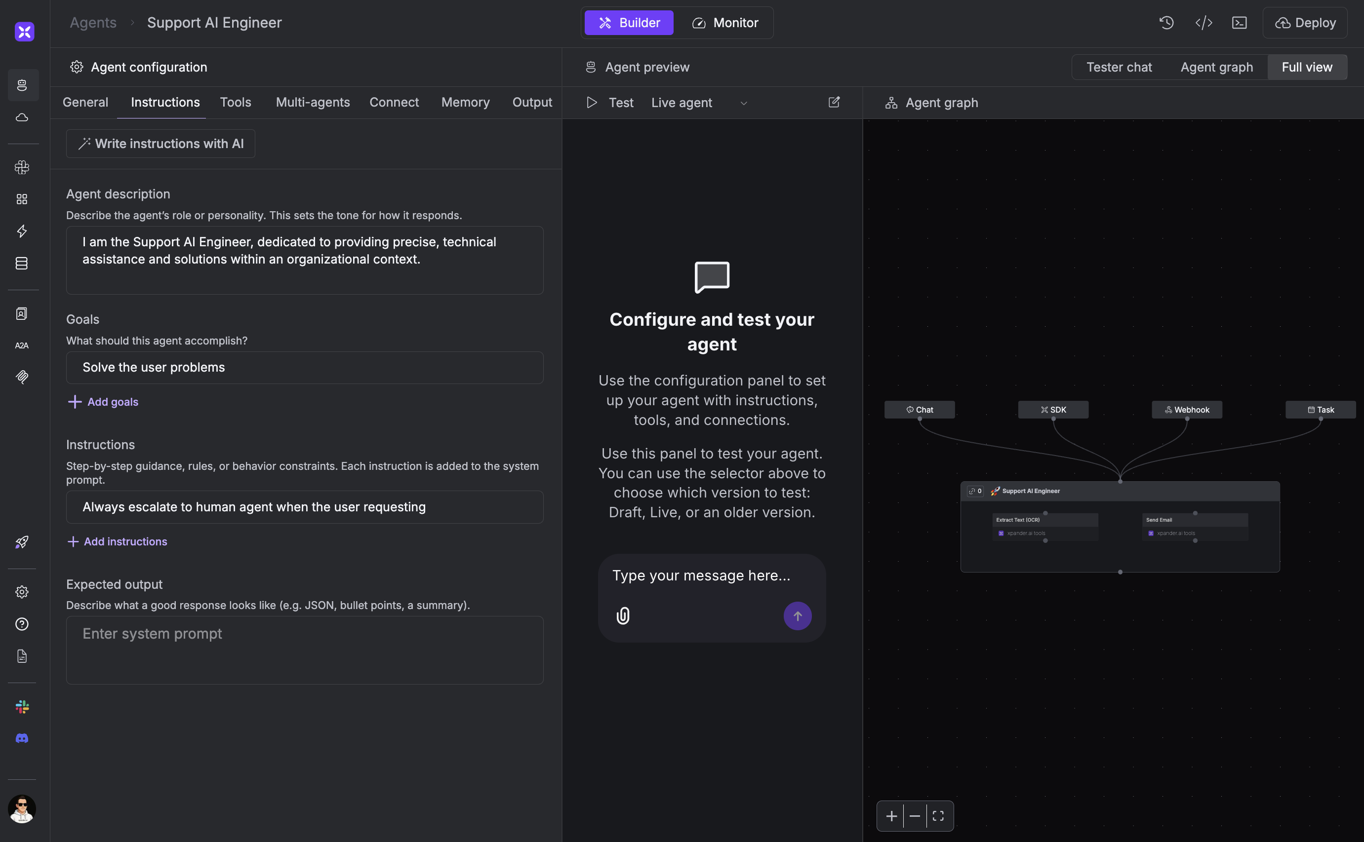
Task: Select the A2A sidebar item
Action: click(x=21, y=344)
